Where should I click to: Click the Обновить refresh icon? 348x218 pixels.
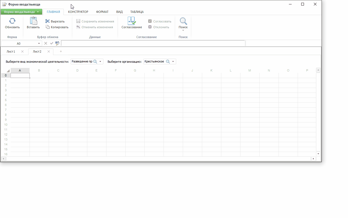[12, 21]
